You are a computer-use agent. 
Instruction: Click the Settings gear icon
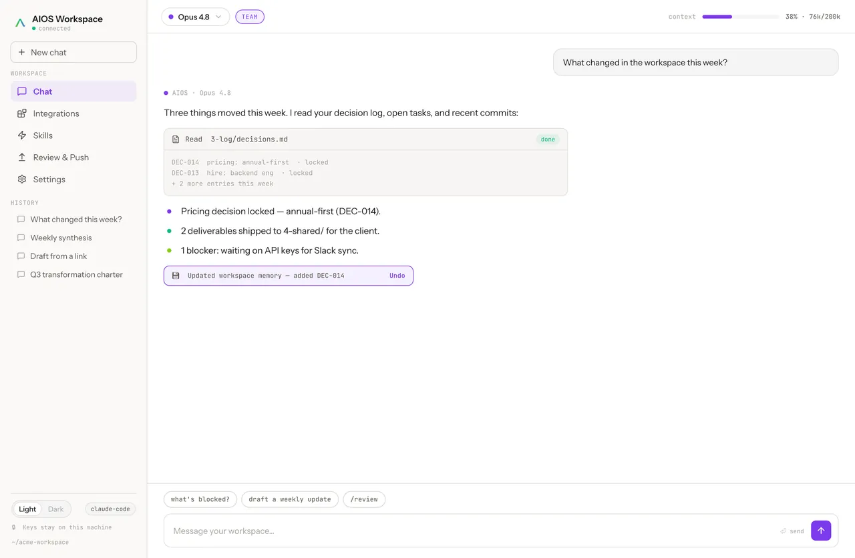[x=22, y=180]
